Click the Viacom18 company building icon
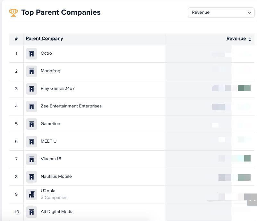 31,159
